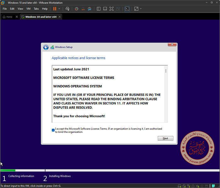Screen dimensions: 220x188
Task: Expand the stretch display dropdown arrow
Action: point(141,9)
